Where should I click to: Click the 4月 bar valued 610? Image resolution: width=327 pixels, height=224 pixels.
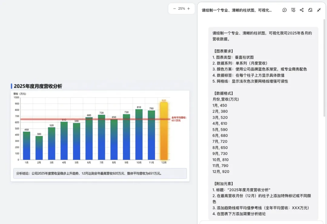click(64, 141)
